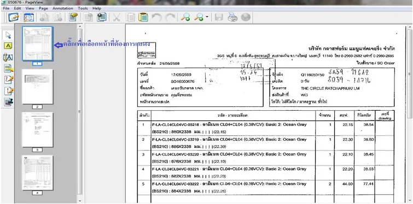
Task: Select the rubber stamp tool
Action: (x=8, y=102)
